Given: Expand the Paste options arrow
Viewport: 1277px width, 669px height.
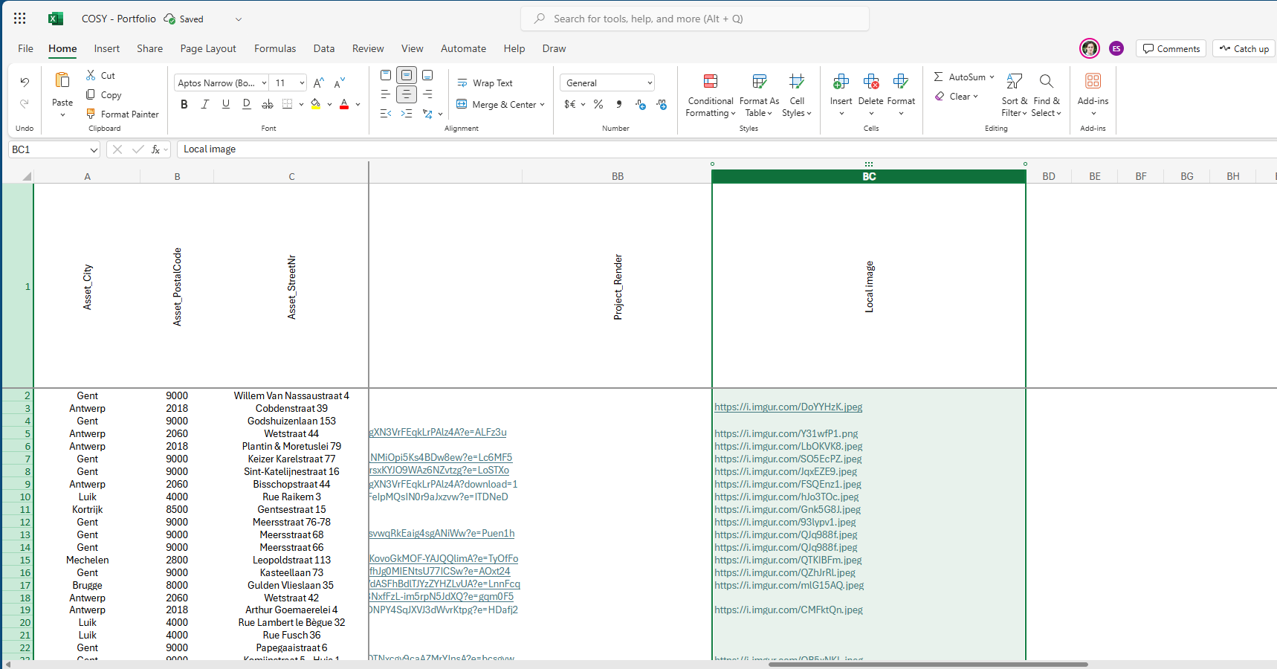Looking at the screenshot, I should coord(62,115).
